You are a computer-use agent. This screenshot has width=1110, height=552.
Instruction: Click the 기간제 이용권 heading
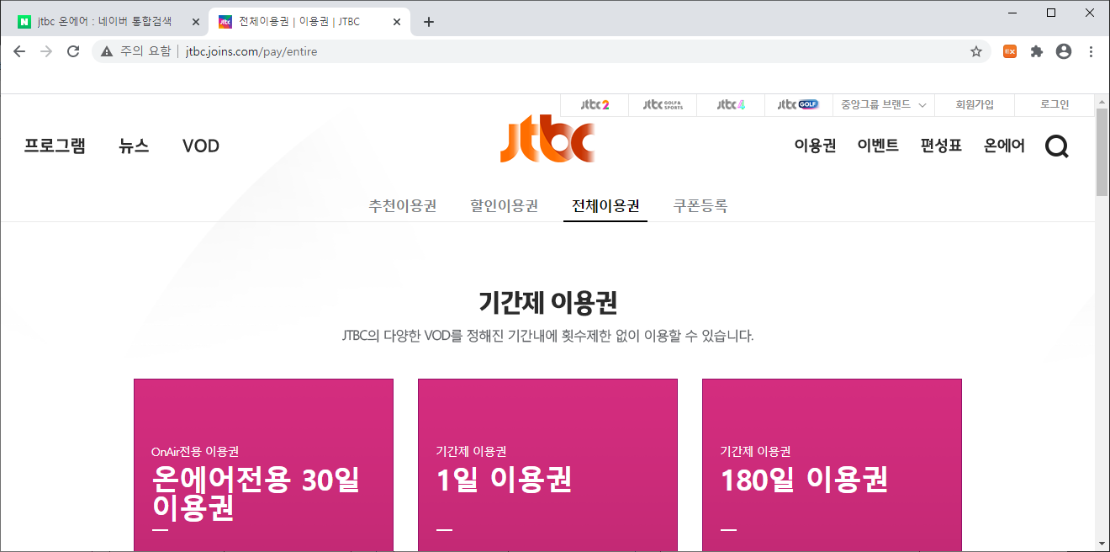[548, 303]
